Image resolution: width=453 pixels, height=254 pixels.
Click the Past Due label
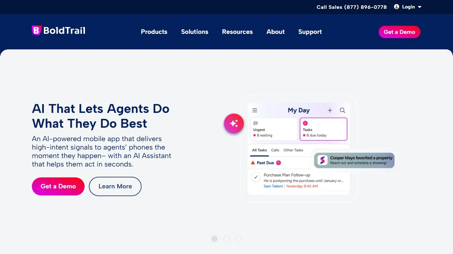265,163
